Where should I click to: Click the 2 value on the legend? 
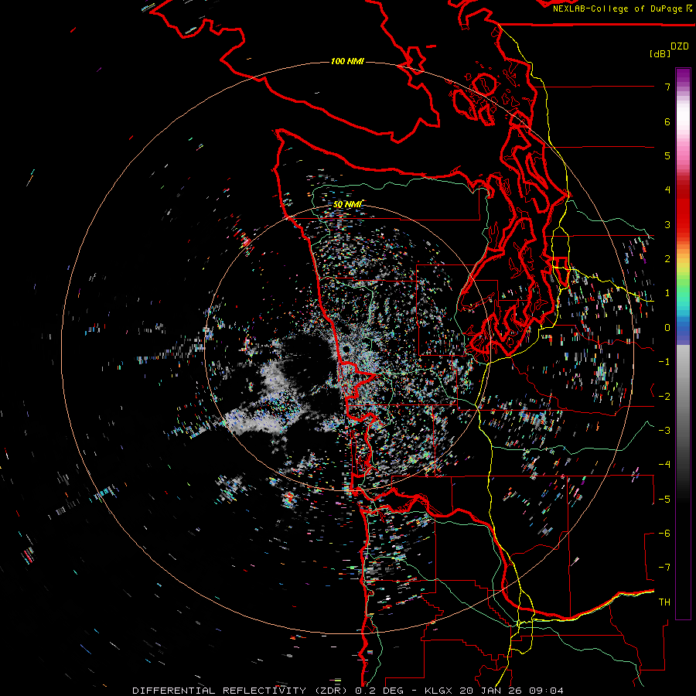pyautogui.click(x=667, y=259)
